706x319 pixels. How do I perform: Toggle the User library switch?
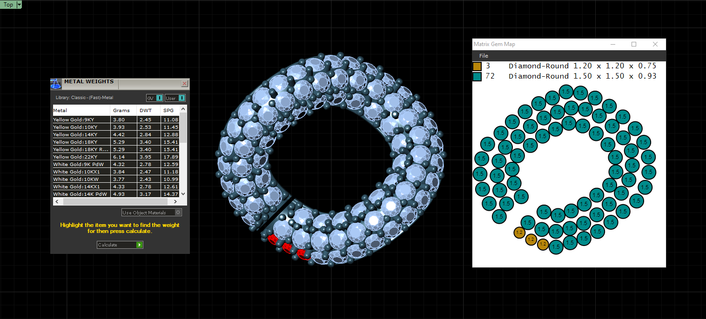pyautogui.click(x=182, y=98)
